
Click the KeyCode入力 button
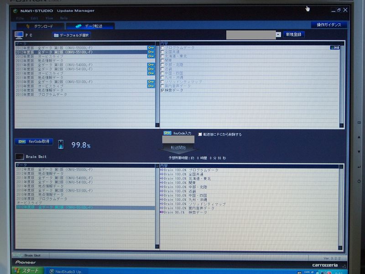point(177,133)
